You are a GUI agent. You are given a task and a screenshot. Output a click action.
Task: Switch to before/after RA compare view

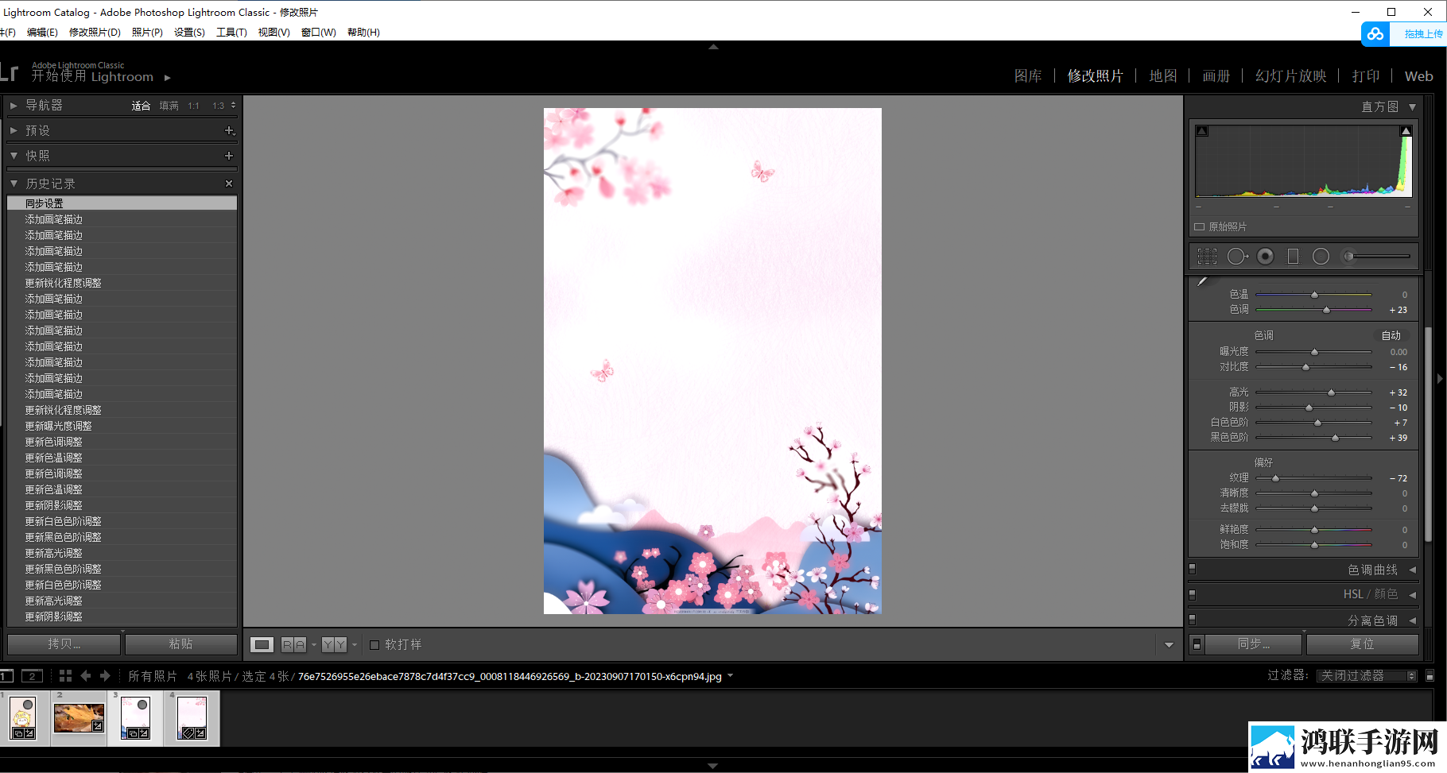pyautogui.click(x=293, y=644)
